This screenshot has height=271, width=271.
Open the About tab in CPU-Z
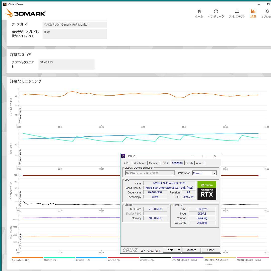(x=200, y=163)
